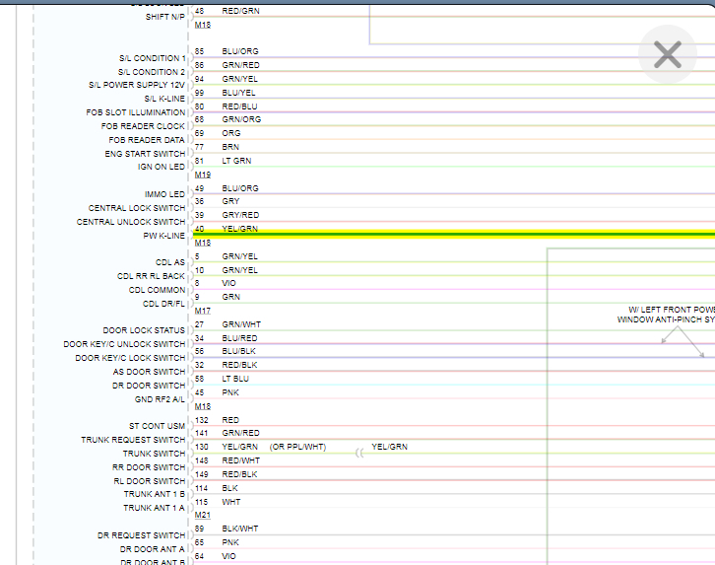Viewport: 715px width, 565px height.
Task: Click the ENG START SWITCH label
Action: point(145,154)
